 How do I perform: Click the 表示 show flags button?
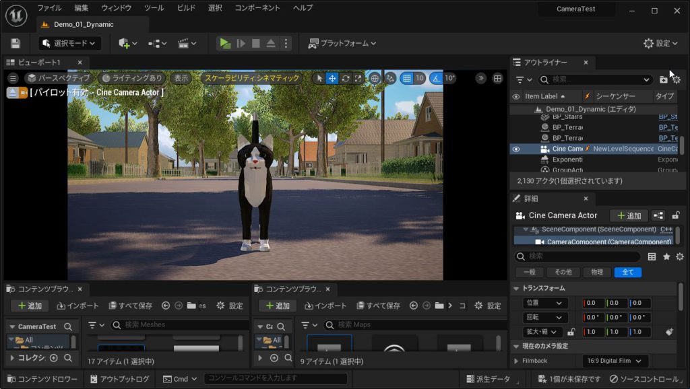point(181,78)
